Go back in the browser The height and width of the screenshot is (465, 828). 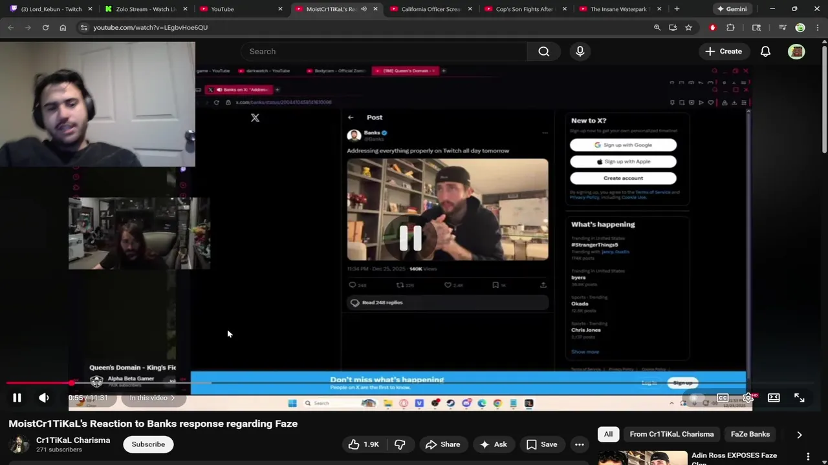(11, 28)
